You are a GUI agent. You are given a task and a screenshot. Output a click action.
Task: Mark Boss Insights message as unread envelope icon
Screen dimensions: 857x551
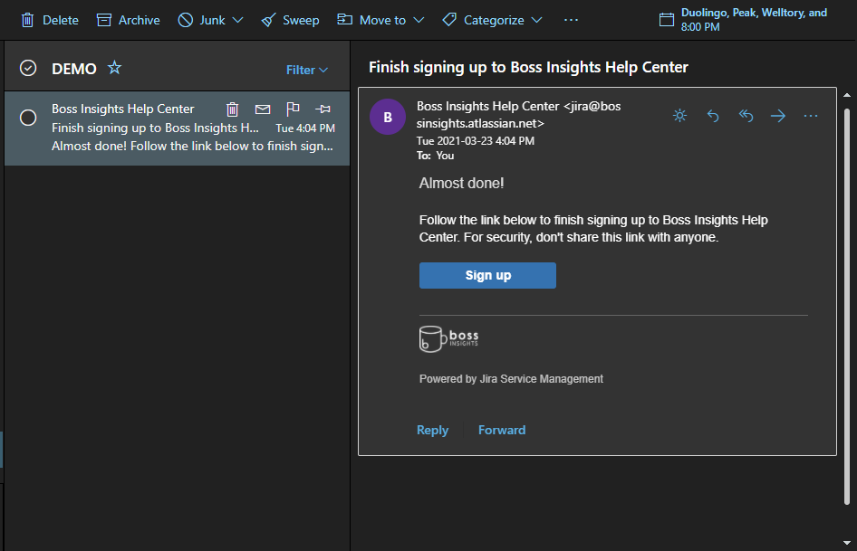263,109
